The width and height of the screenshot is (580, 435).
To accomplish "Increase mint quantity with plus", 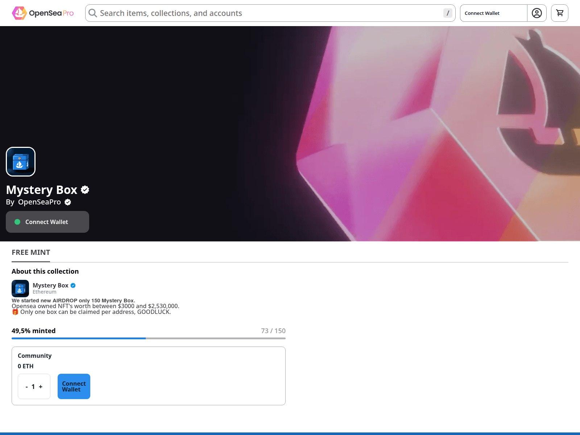I will coord(41,387).
